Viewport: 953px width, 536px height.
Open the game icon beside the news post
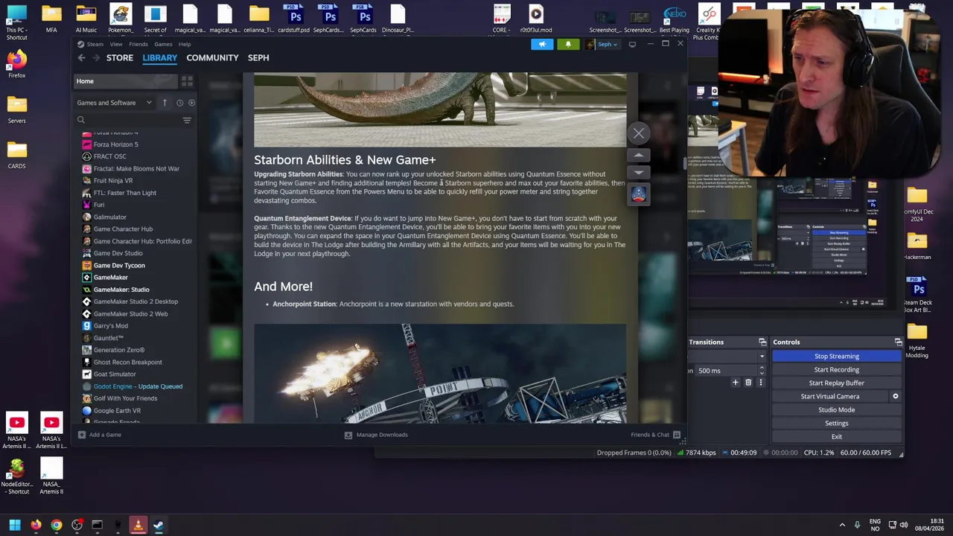(x=639, y=194)
